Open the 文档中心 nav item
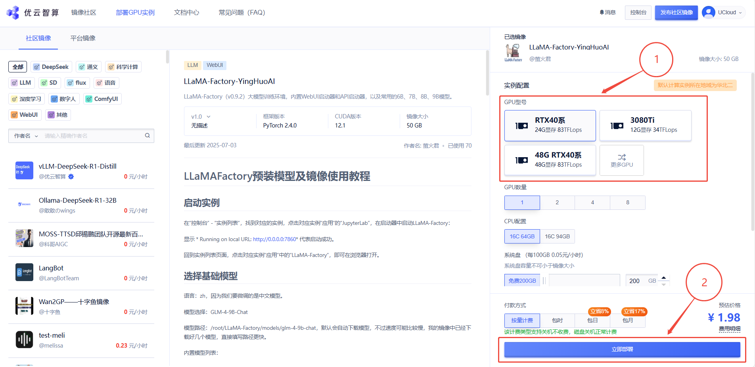 pyautogui.click(x=186, y=13)
